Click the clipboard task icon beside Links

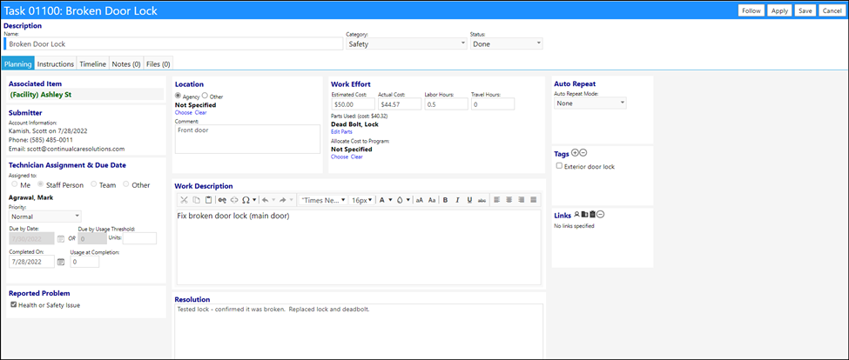(592, 214)
